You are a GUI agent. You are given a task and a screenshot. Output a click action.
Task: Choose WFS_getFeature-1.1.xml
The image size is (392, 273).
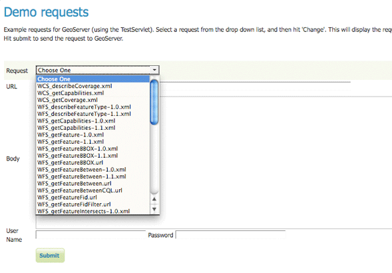coord(93,142)
